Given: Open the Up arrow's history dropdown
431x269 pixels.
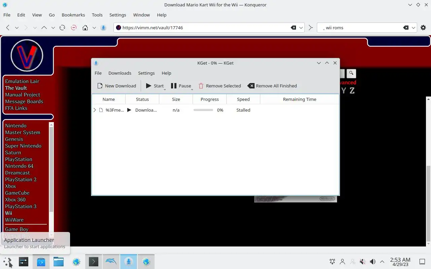Looking at the screenshot, I should (x=53, y=28).
